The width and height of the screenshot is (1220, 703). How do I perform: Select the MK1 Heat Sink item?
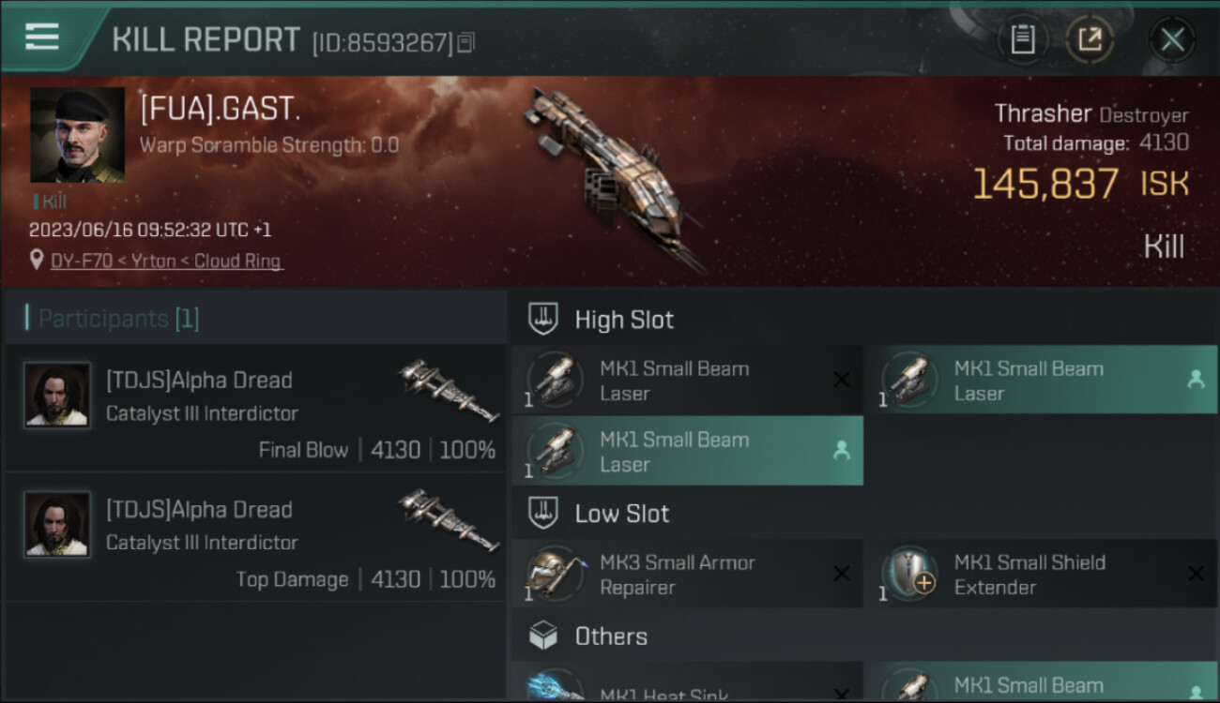[686, 692]
